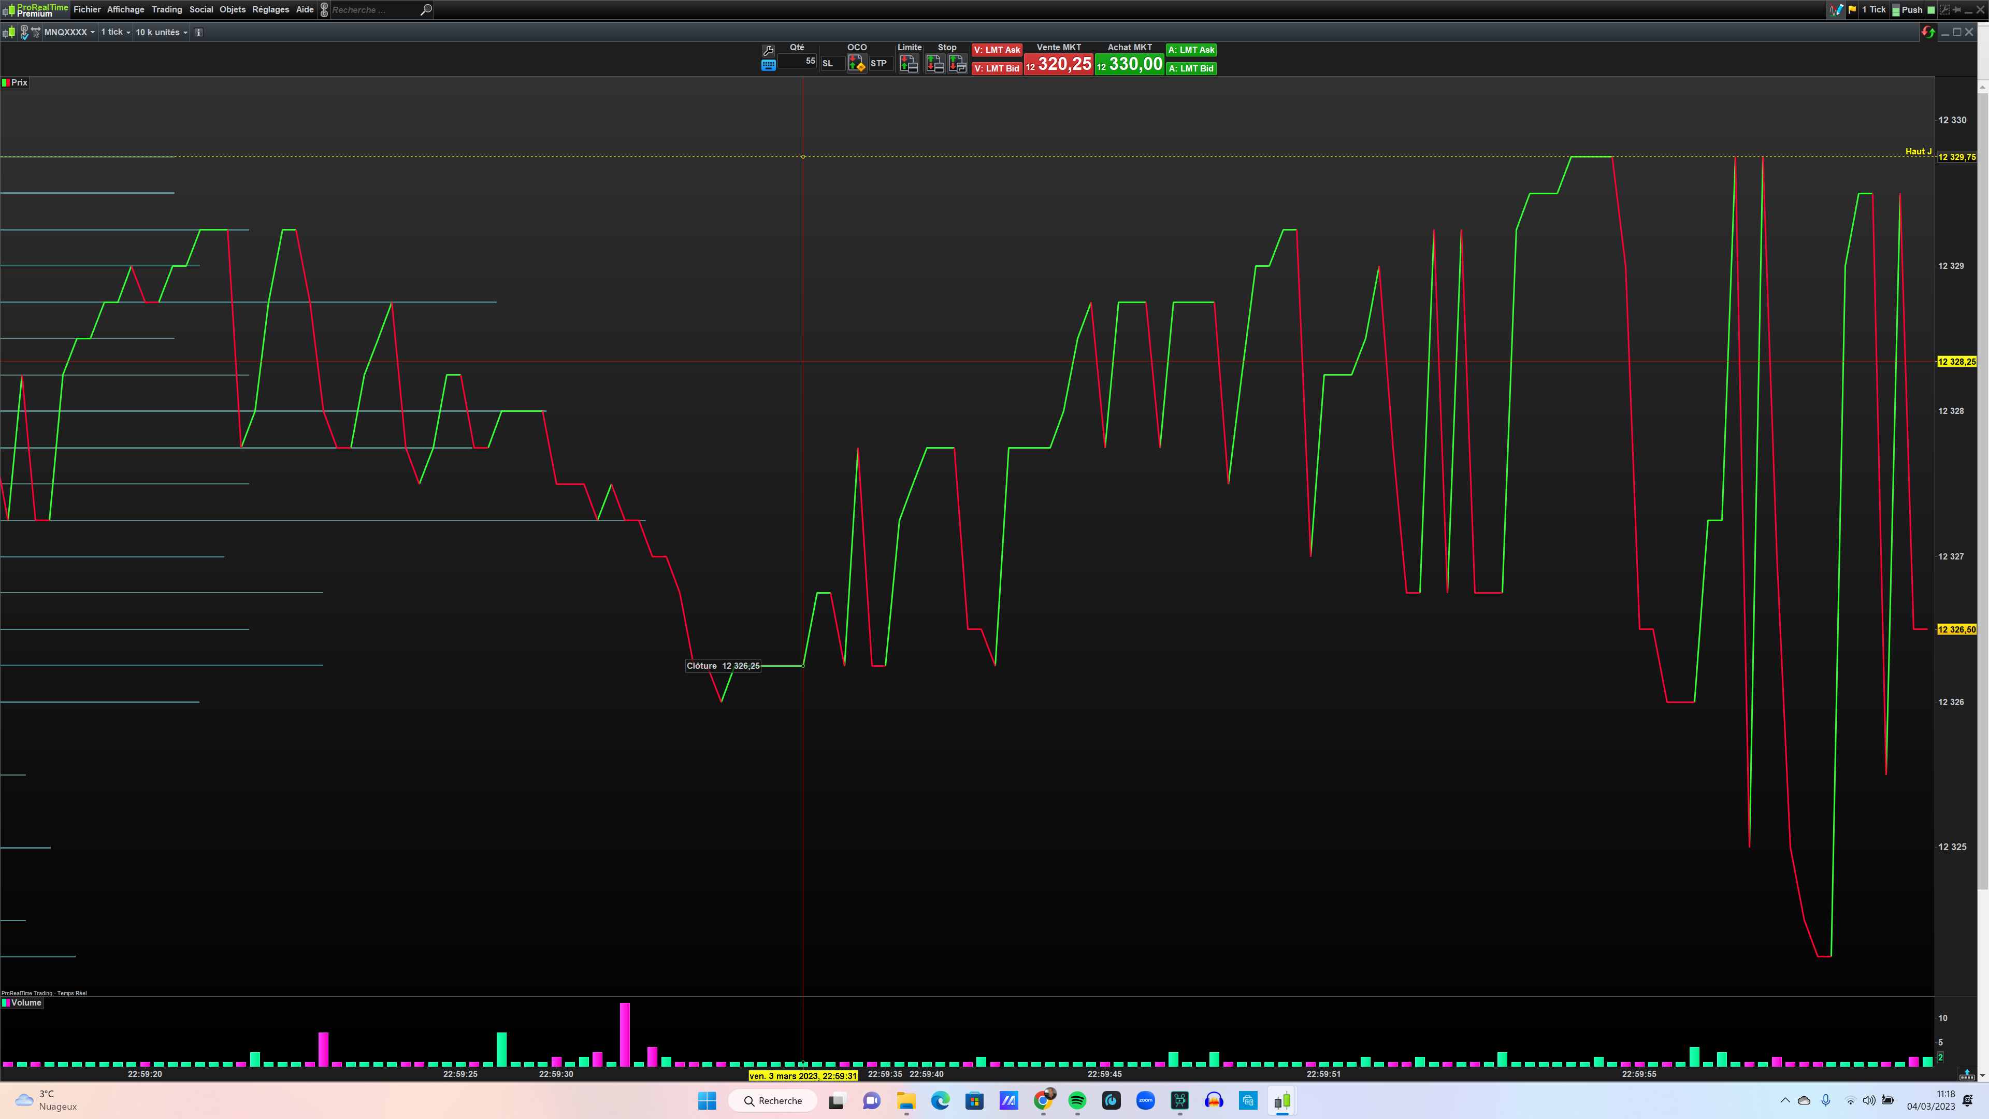Click red-green refresh arrows icon

1928,33
